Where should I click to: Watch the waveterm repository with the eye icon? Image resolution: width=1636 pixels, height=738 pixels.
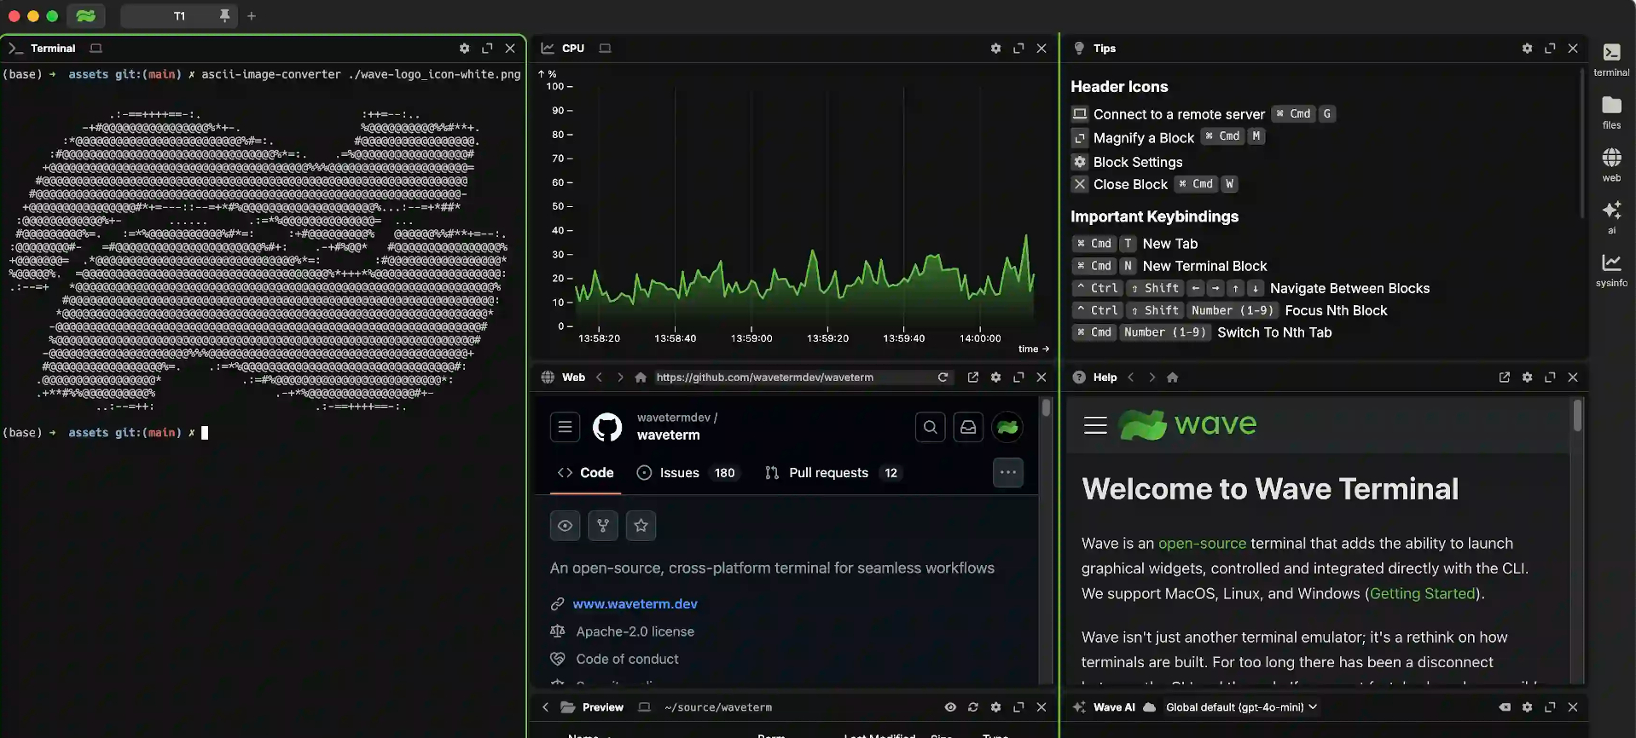click(x=565, y=526)
